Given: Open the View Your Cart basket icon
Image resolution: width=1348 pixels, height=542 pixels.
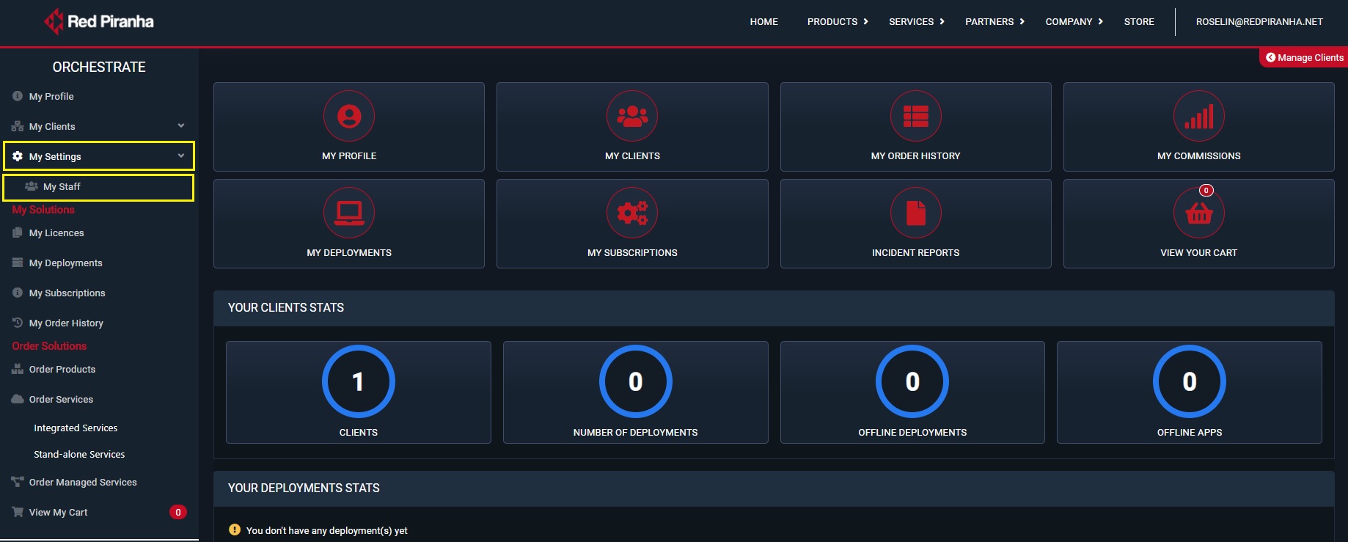Looking at the screenshot, I should [x=1198, y=213].
